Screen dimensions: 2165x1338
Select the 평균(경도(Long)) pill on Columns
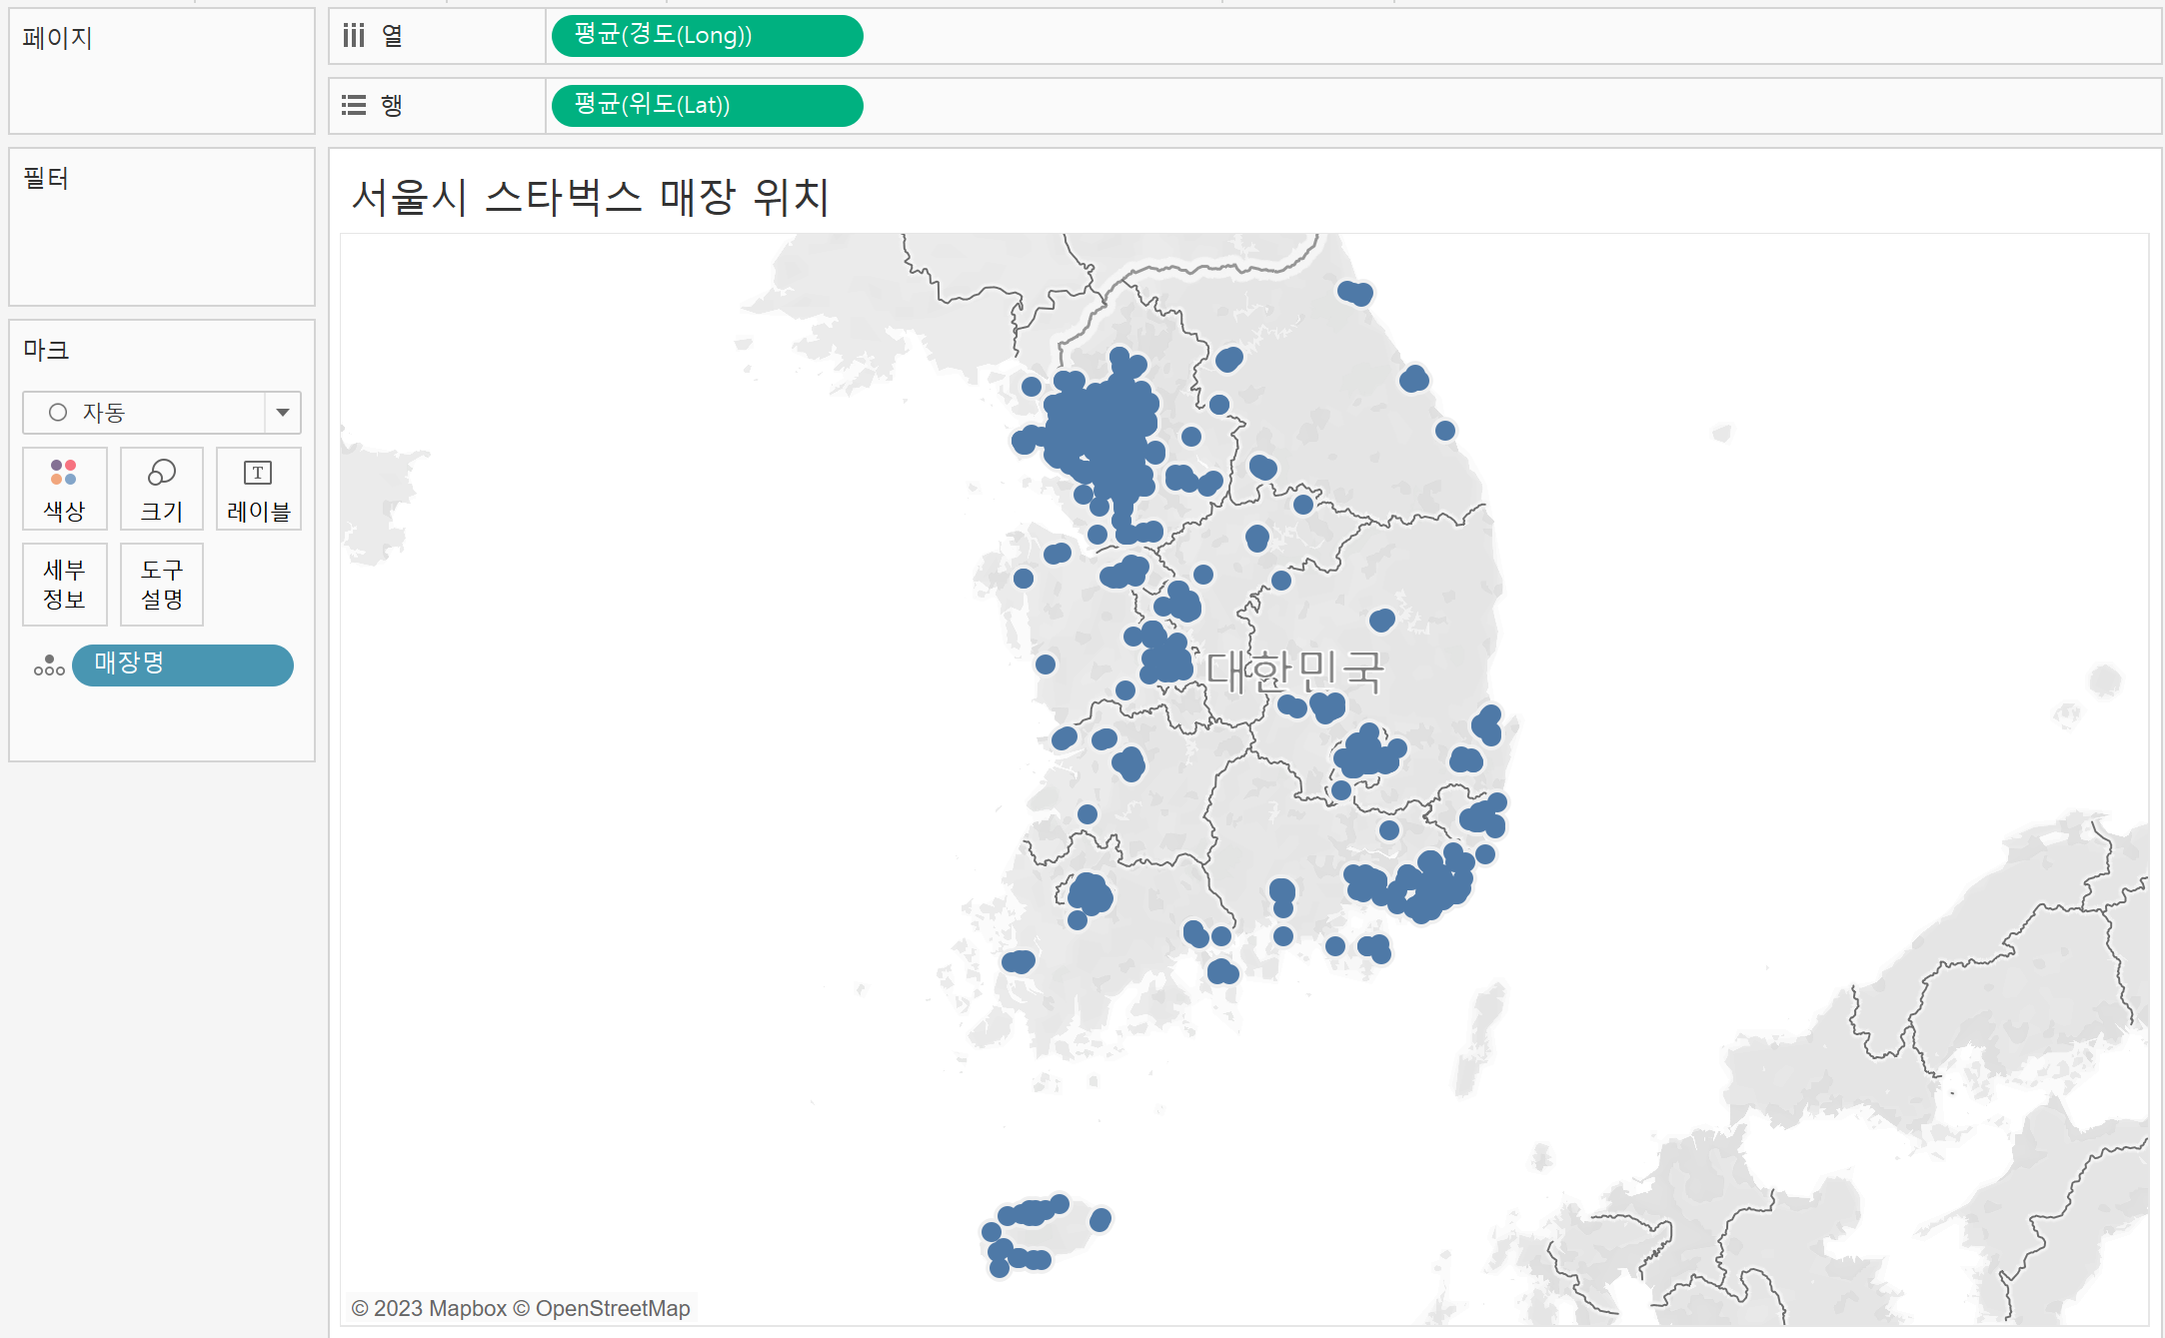tap(707, 36)
